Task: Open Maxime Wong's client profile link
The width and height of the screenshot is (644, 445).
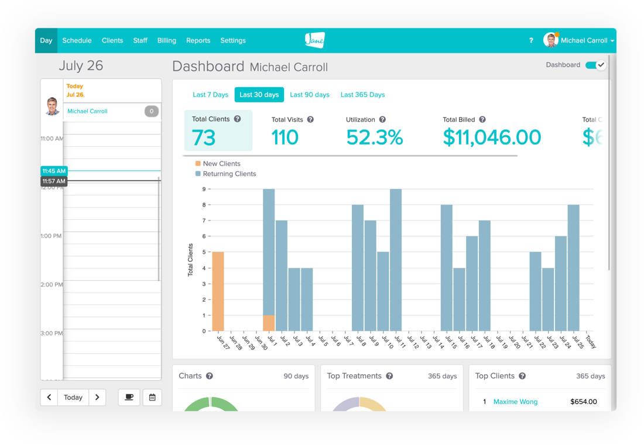Action: pyautogui.click(x=515, y=402)
